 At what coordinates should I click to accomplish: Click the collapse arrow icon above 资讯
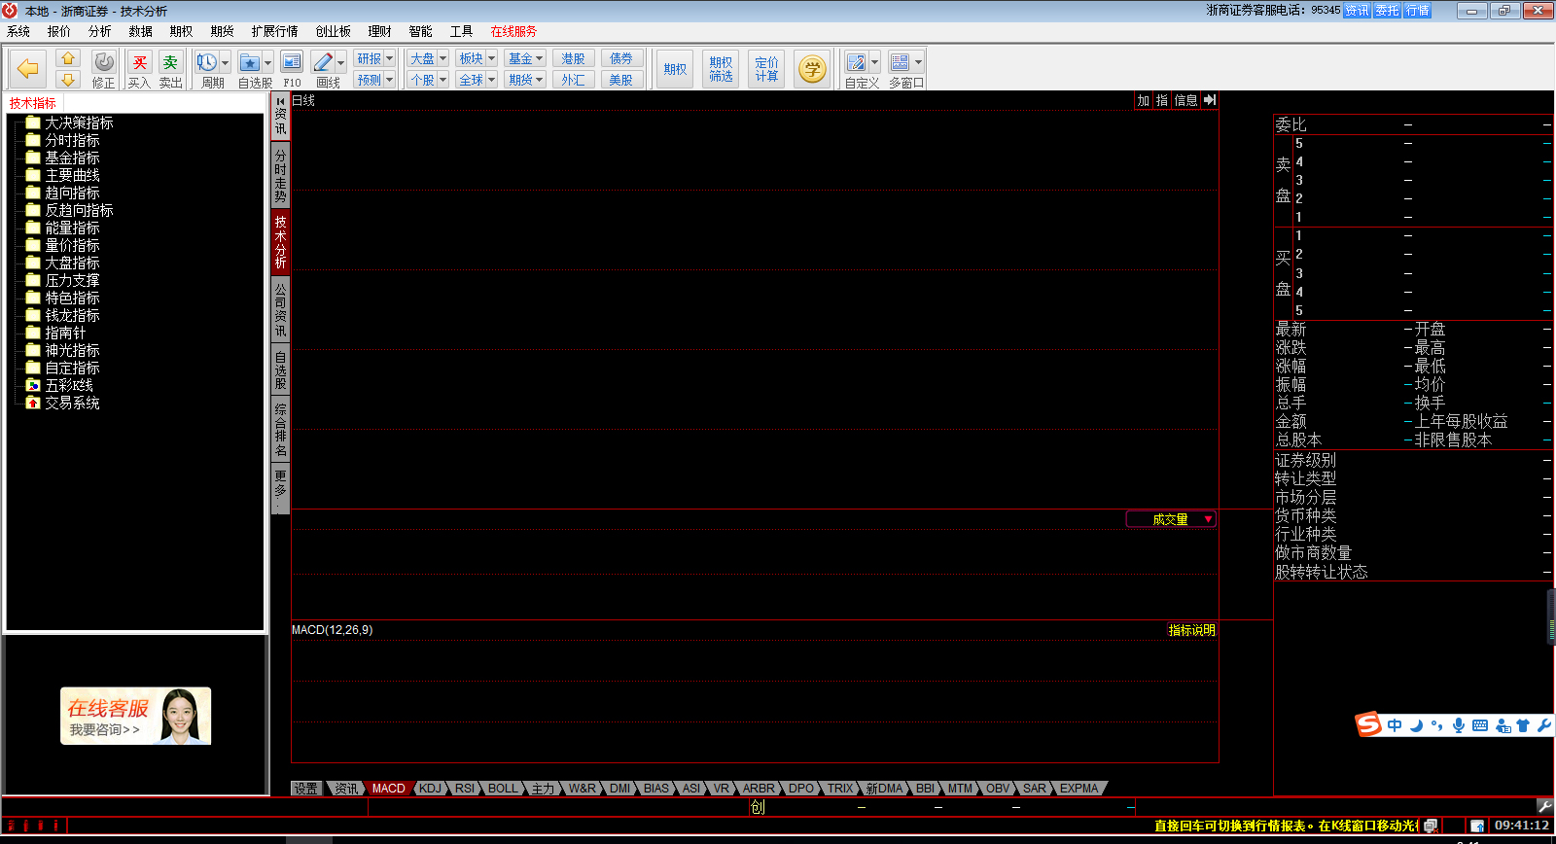[x=280, y=101]
